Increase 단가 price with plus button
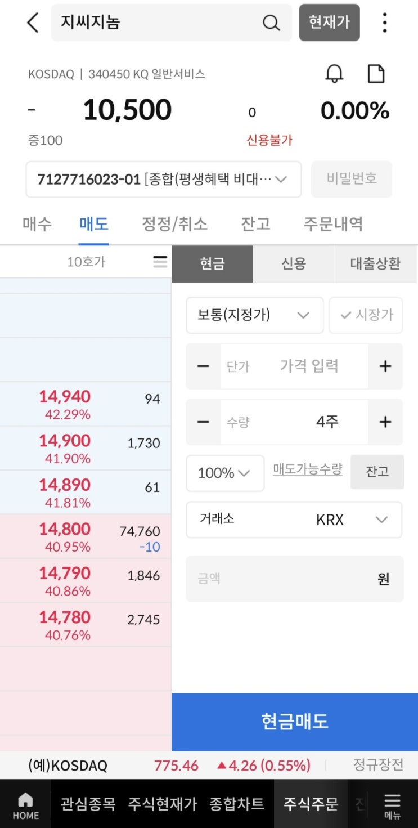This screenshot has width=418, height=828. click(x=385, y=366)
